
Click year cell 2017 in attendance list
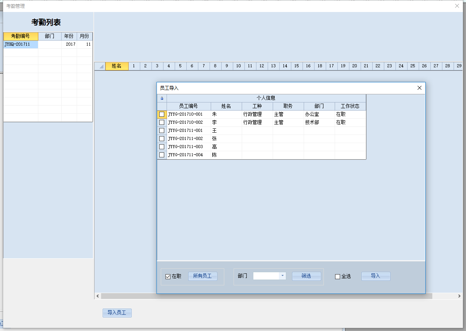(69, 44)
